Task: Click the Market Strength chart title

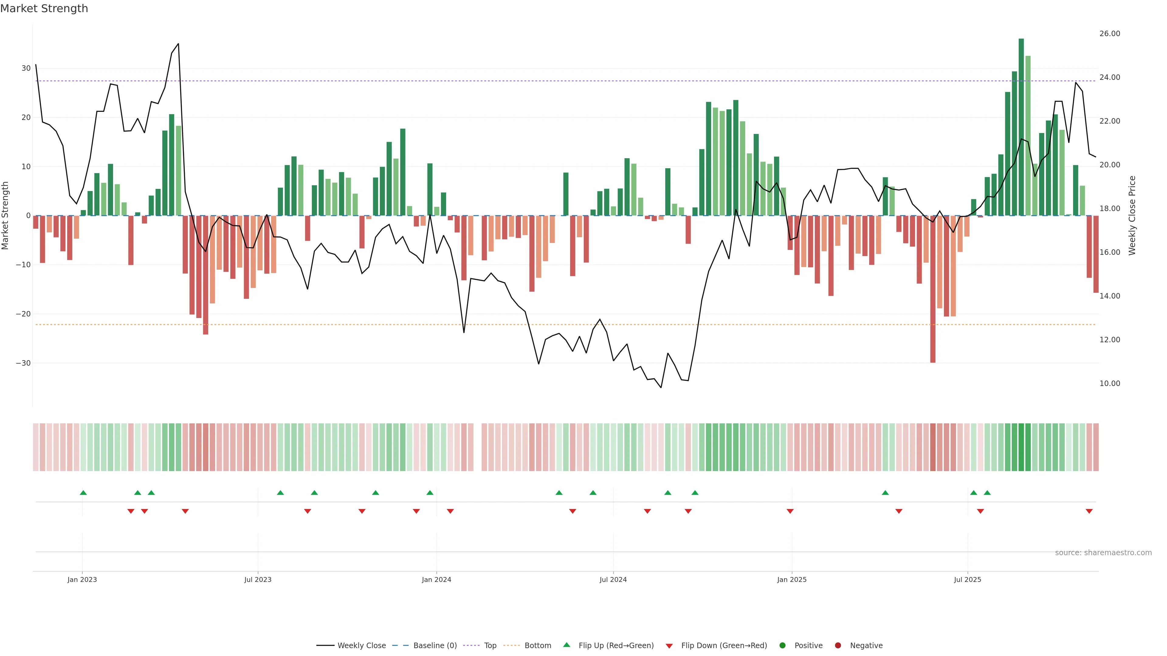Action: coord(44,9)
